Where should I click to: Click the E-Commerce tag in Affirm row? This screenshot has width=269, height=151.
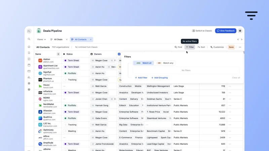[x=125, y=138]
